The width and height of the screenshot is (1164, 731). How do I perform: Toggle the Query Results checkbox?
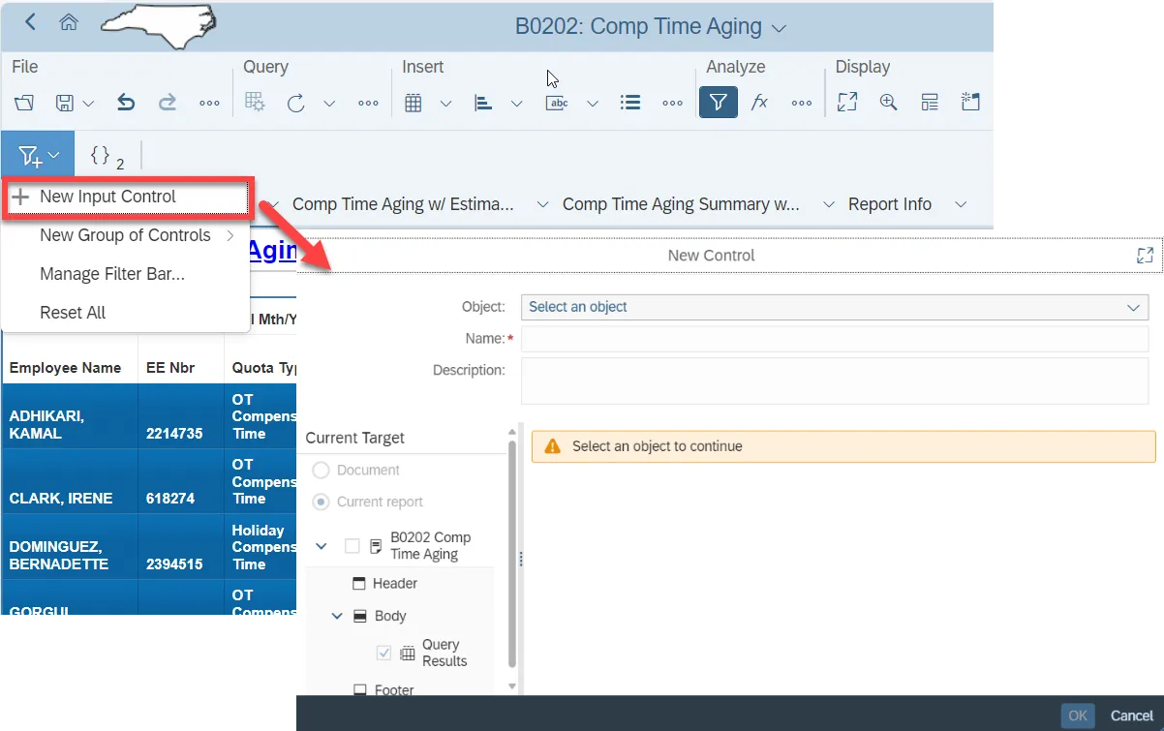point(384,653)
